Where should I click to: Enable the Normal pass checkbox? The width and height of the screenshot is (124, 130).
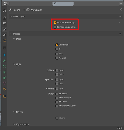coord(57,58)
